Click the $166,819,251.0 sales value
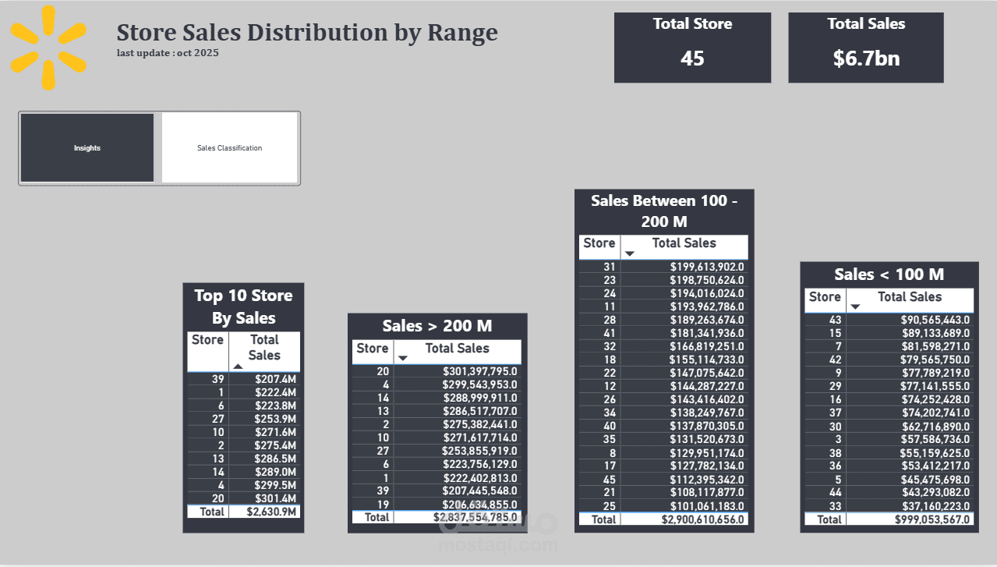 (706, 346)
